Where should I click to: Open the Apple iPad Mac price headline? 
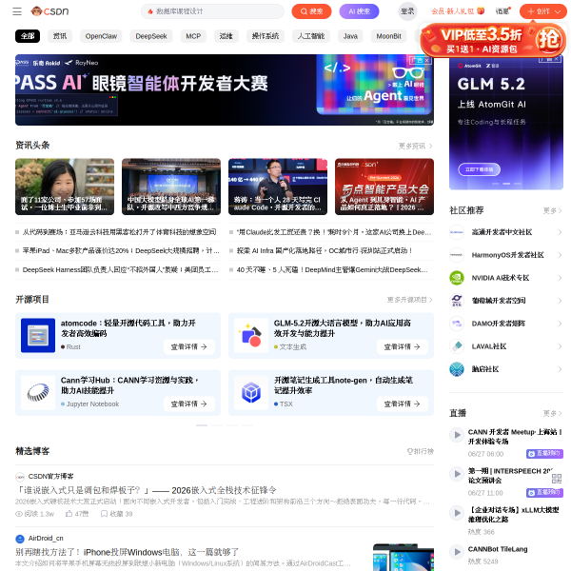coord(121,251)
